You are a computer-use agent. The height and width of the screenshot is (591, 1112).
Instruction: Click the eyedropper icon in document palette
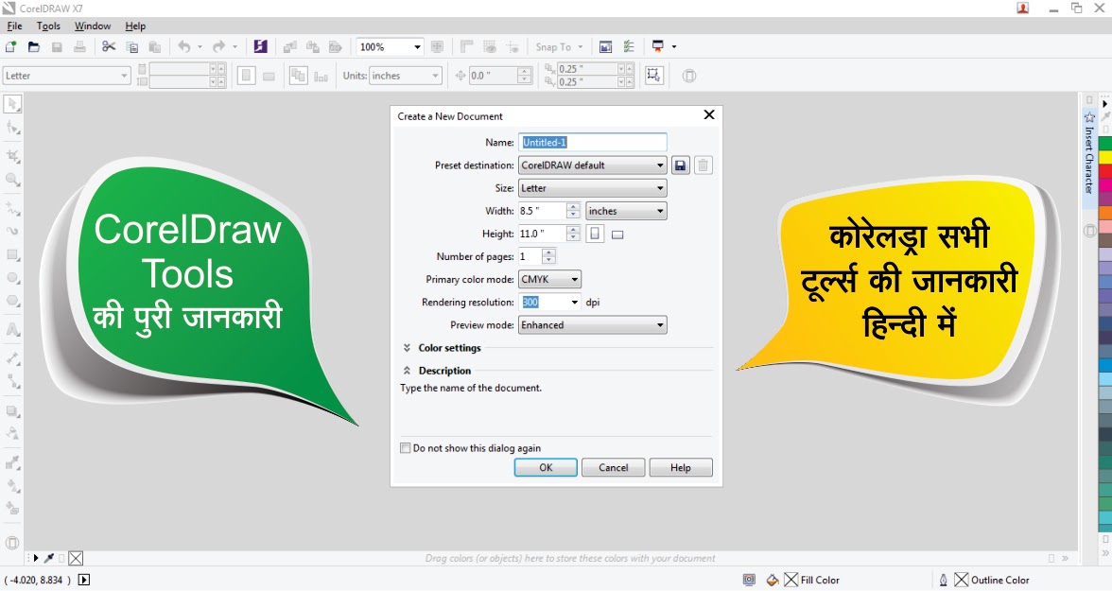tap(49, 558)
